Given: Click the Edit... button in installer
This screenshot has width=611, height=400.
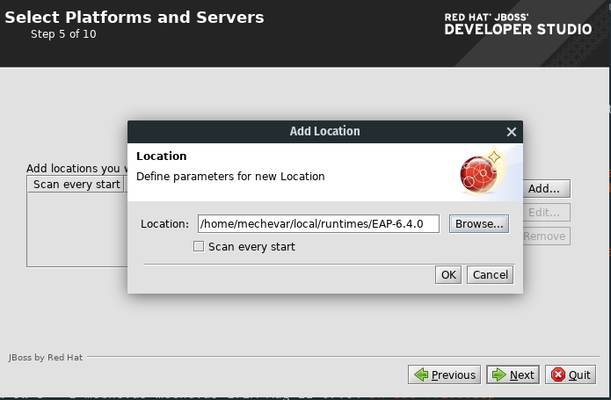Looking at the screenshot, I should (x=546, y=213).
